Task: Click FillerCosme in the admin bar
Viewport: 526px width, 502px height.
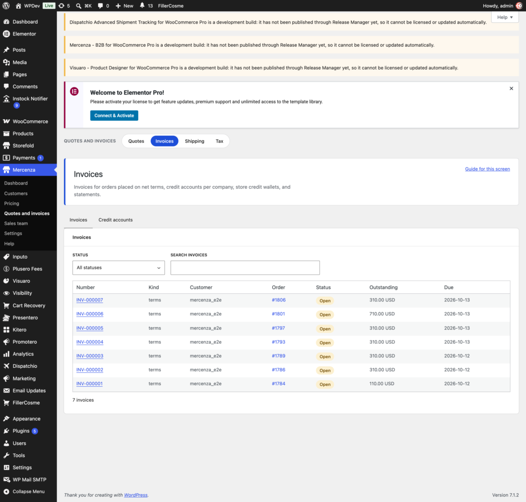Action: pyautogui.click(x=171, y=6)
